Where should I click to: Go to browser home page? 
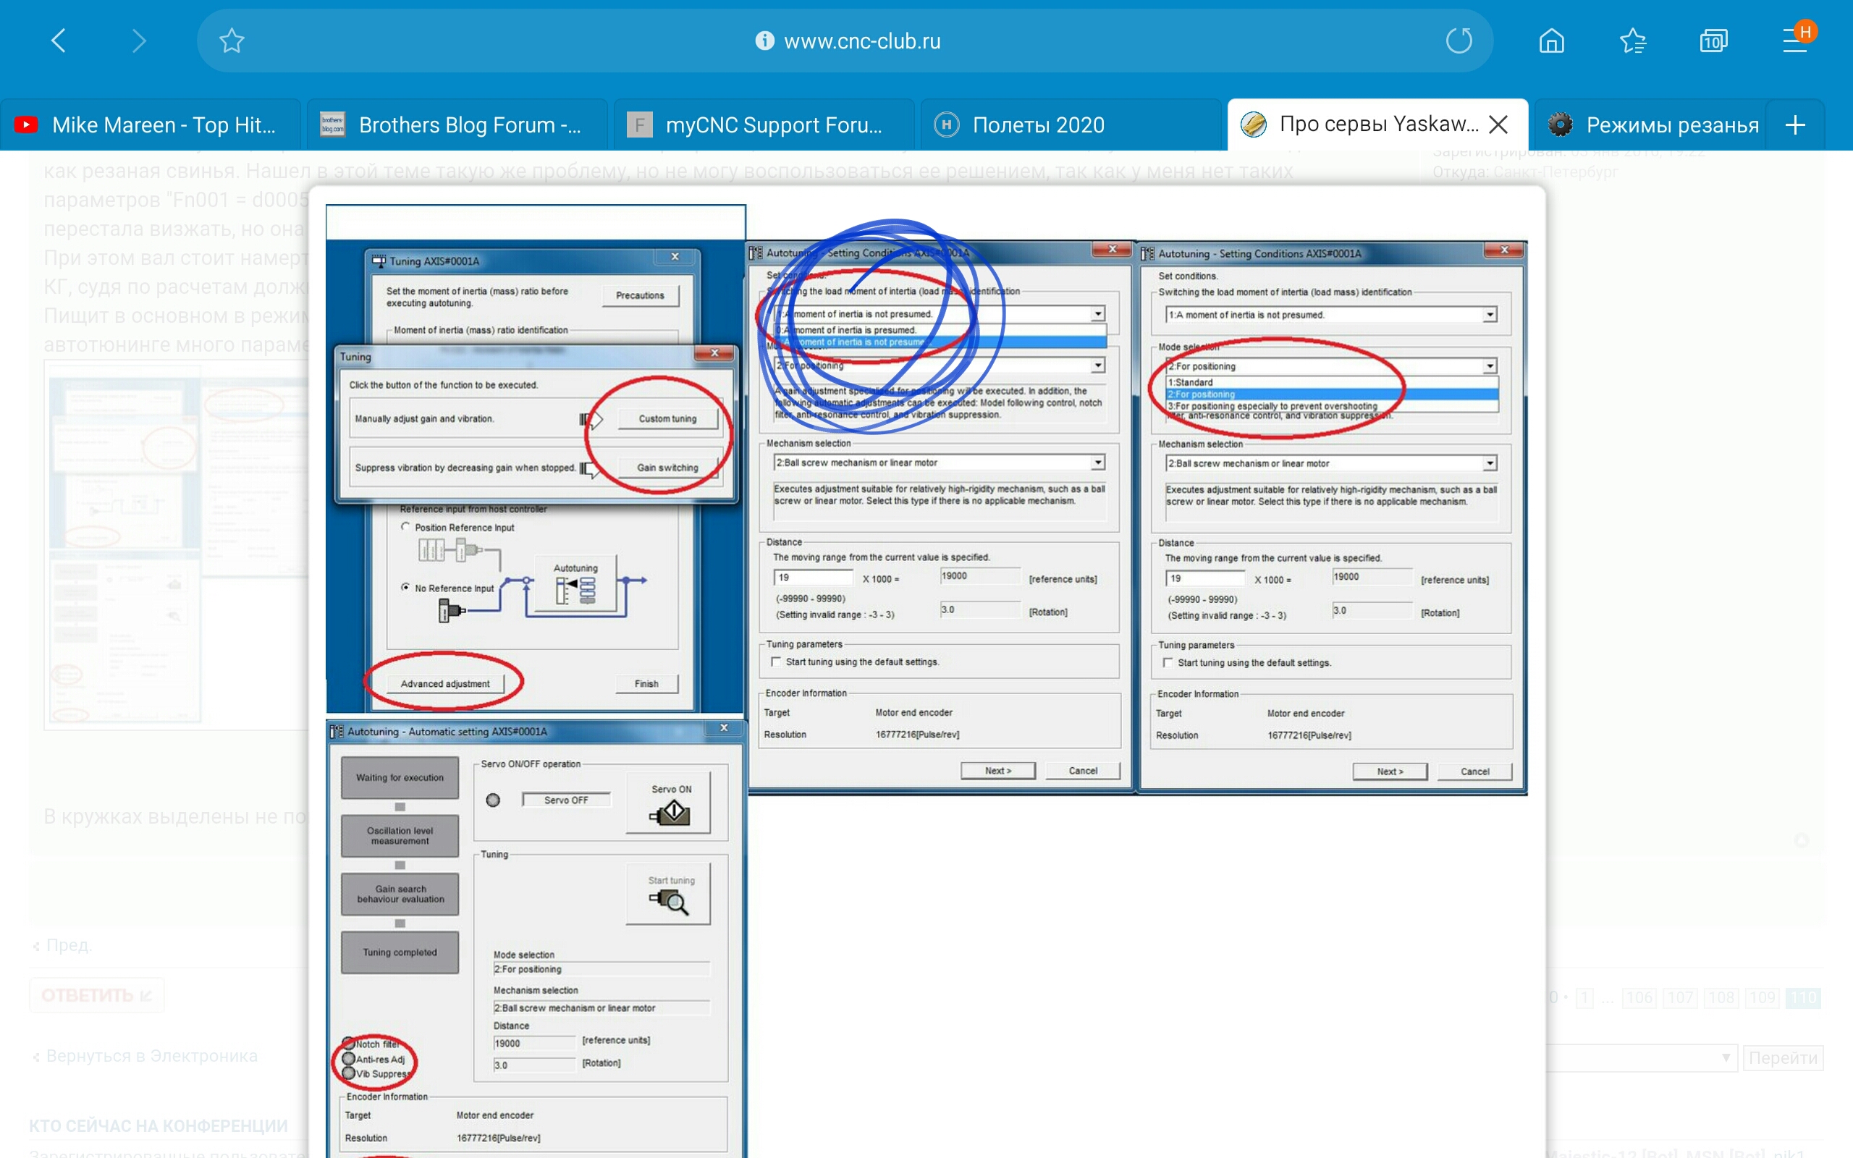[1551, 40]
